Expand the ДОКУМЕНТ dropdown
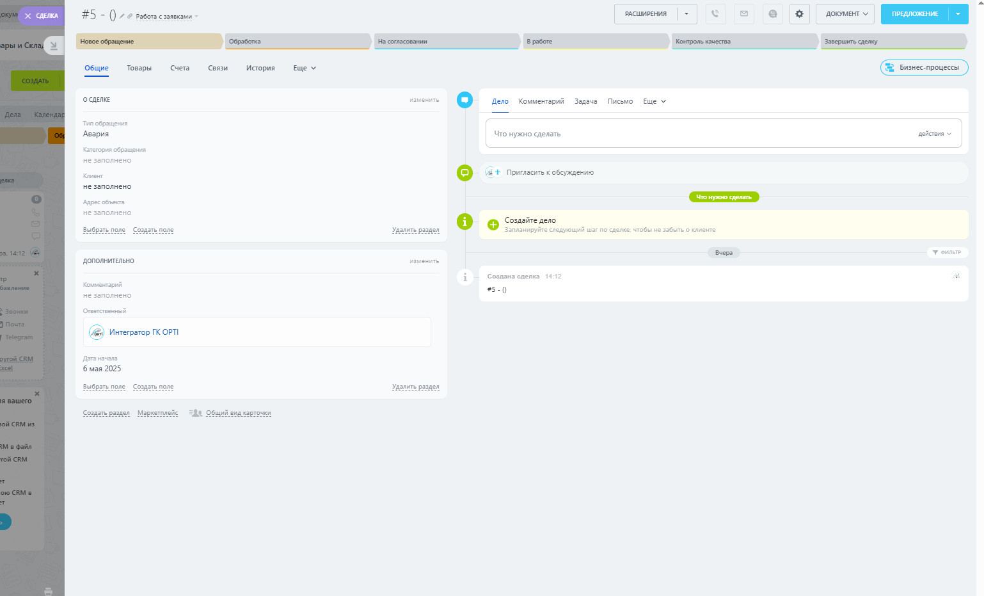Screen dimensions: 984x596 click(845, 13)
